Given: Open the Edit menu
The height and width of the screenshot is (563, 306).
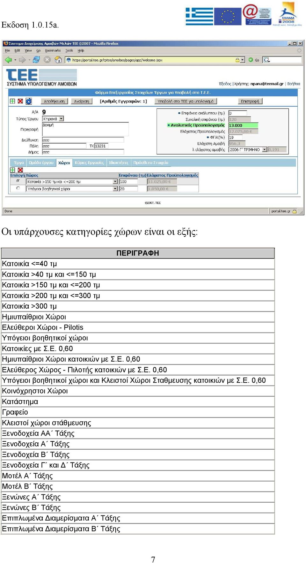Looking at the screenshot, I should pos(17,50).
